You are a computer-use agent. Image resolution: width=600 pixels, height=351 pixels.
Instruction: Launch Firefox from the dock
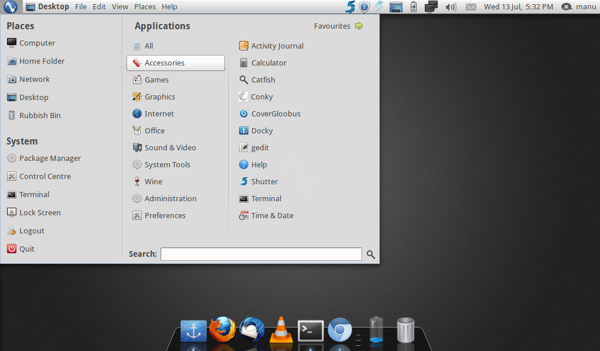coord(222,329)
